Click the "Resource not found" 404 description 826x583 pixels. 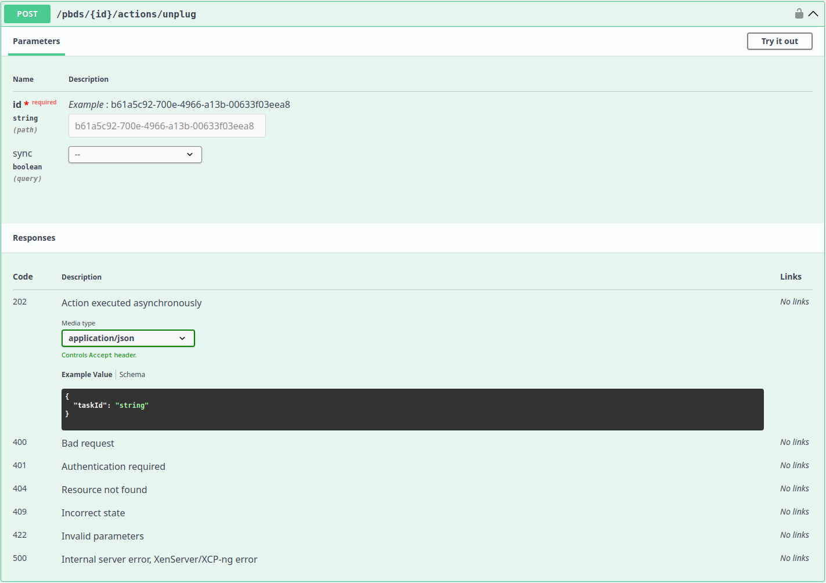click(104, 490)
